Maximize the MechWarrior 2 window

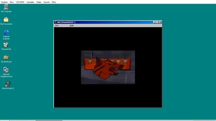(157, 22)
